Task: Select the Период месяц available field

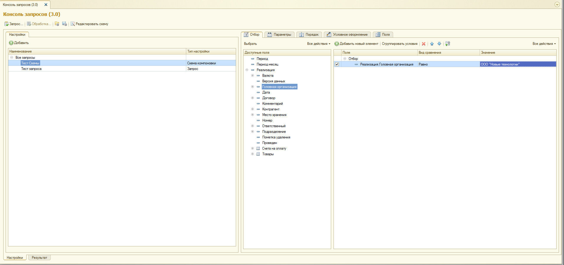Action: [x=267, y=64]
